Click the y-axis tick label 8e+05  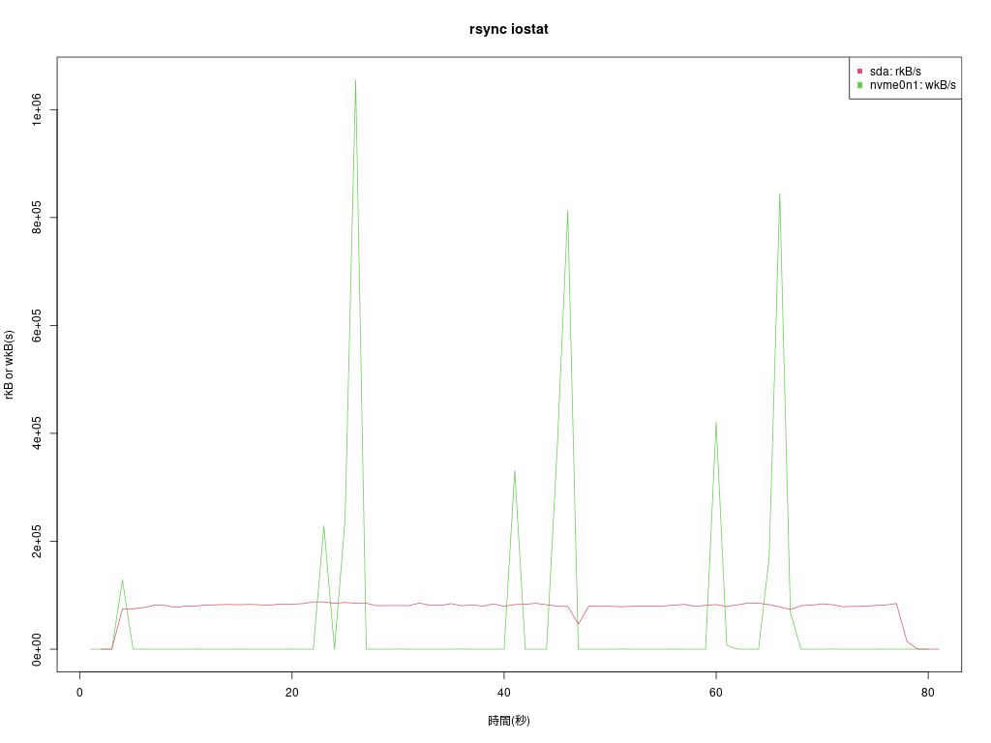tap(38, 218)
